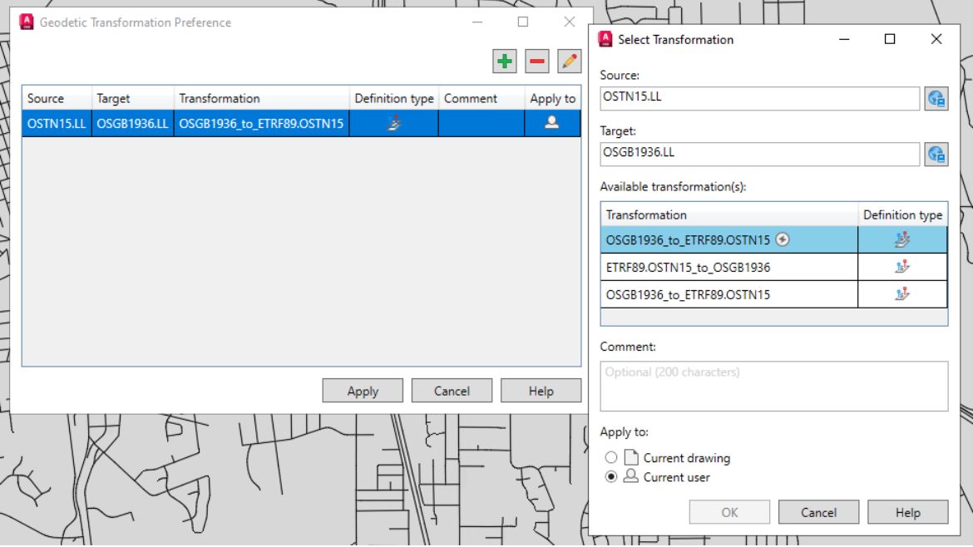Click the Apply to column header

point(552,98)
